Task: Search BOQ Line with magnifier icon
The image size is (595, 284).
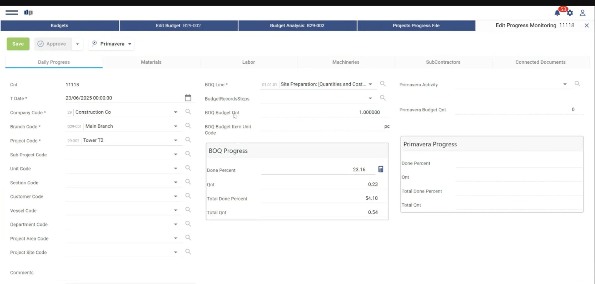Action: click(x=383, y=84)
